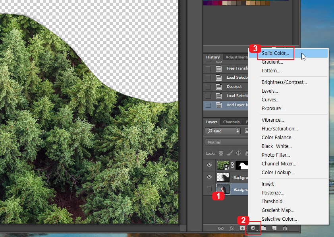Select Photo Filter... adjustment
The width and height of the screenshot is (334, 237).
coord(288,155)
